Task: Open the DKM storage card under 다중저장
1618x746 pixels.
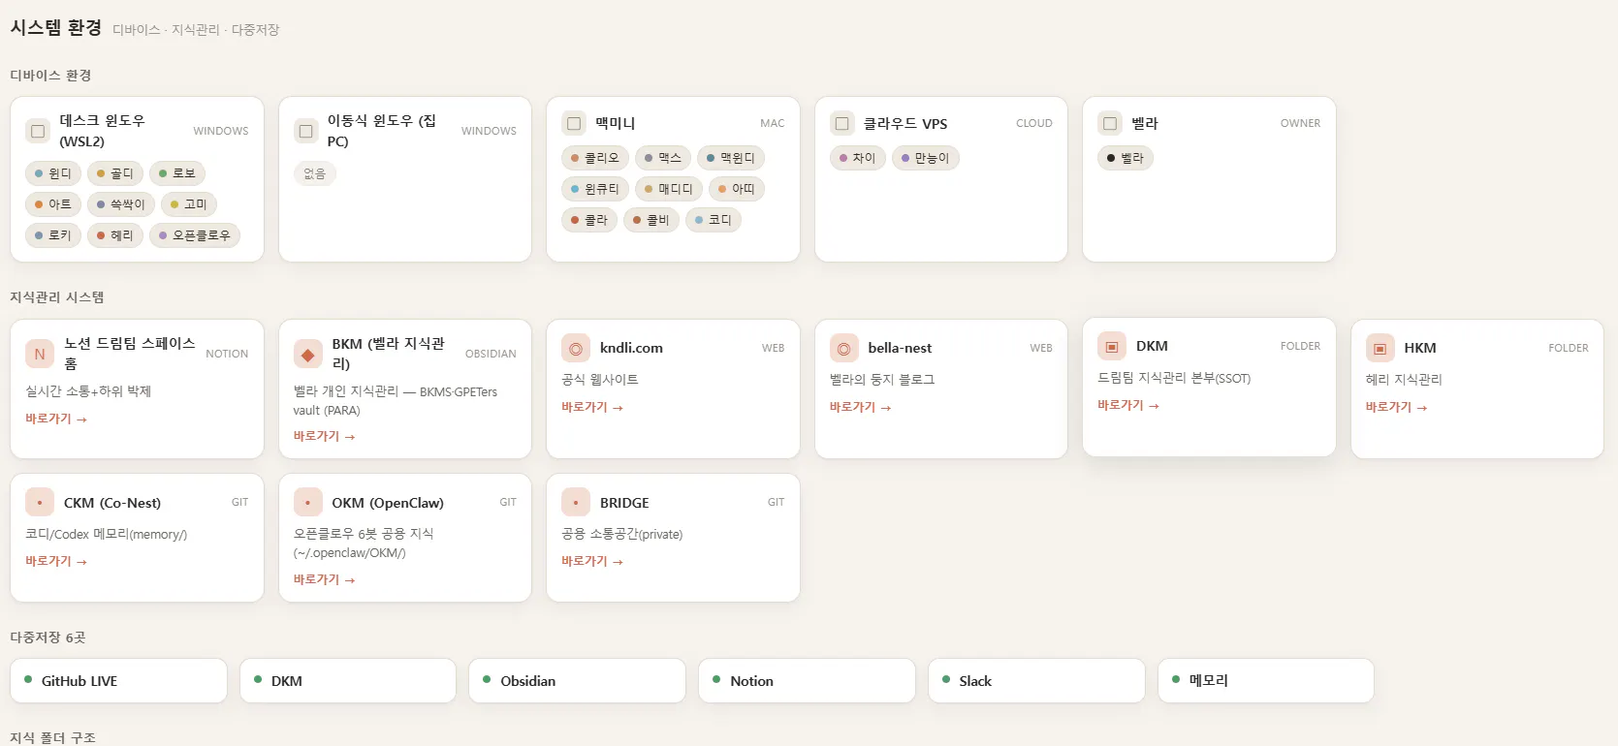Action: [348, 681]
